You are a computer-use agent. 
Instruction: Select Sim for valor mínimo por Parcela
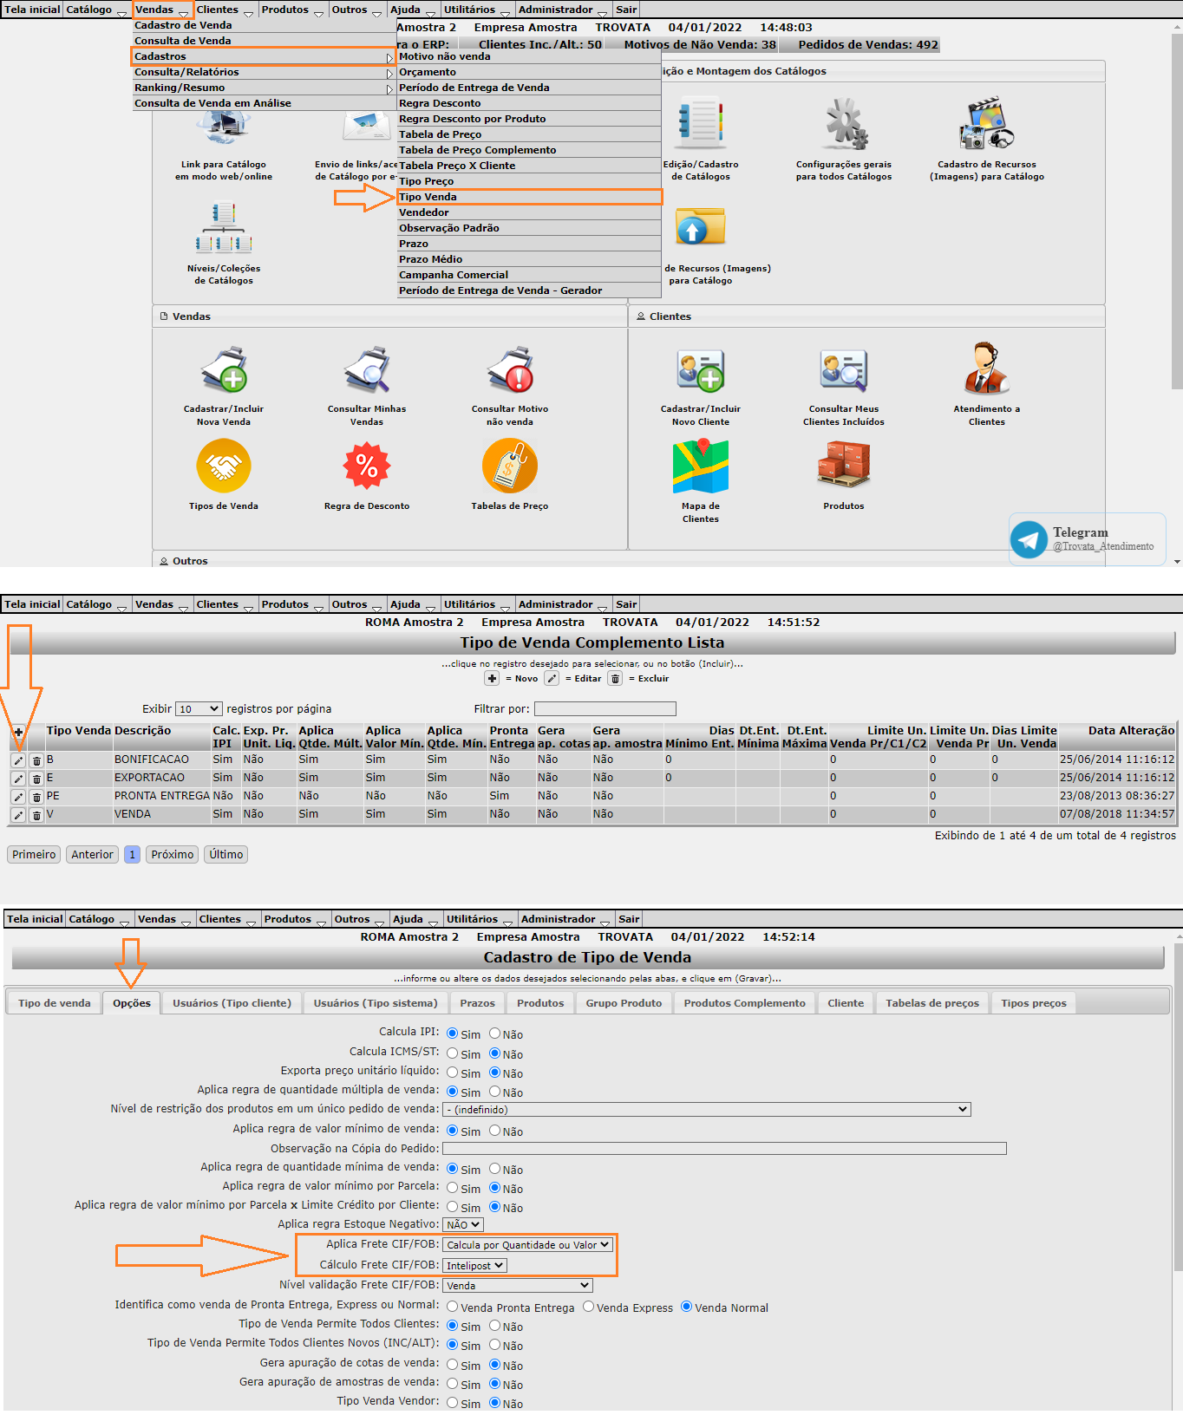[x=453, y=1188]
